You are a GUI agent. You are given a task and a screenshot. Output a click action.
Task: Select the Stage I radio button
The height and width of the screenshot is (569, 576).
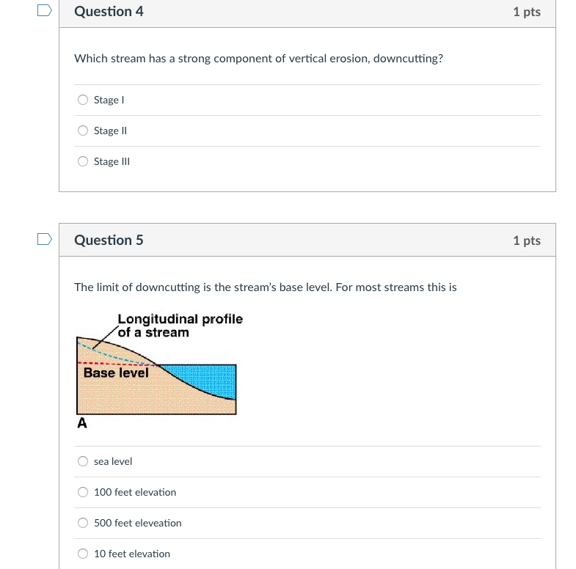[84, 100]
